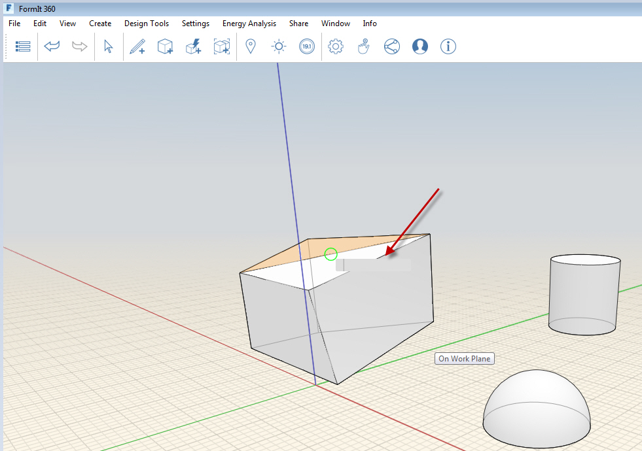Open the Share menu
642x451 pixels.
[298, 23]
